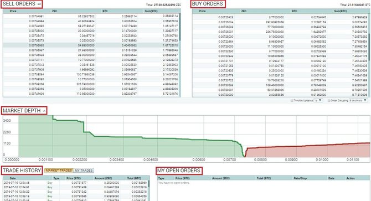Click the MY OPEN ORDERS panel heading
This screenshot has width=371, height=201.
click(x=179, y=171)
